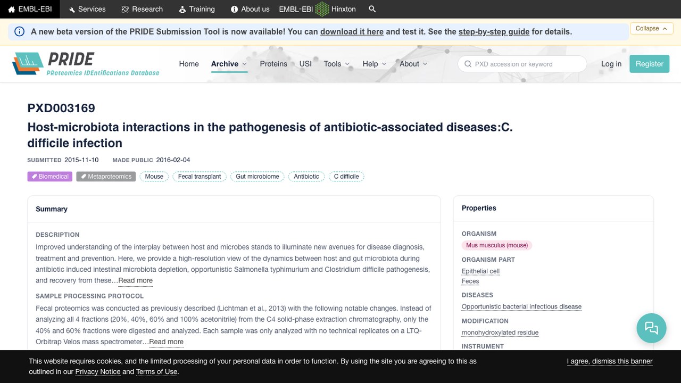Expand the Help dropdown menu
The width and height of the screenshot is (681, 383).
click(x=375, y=64)
